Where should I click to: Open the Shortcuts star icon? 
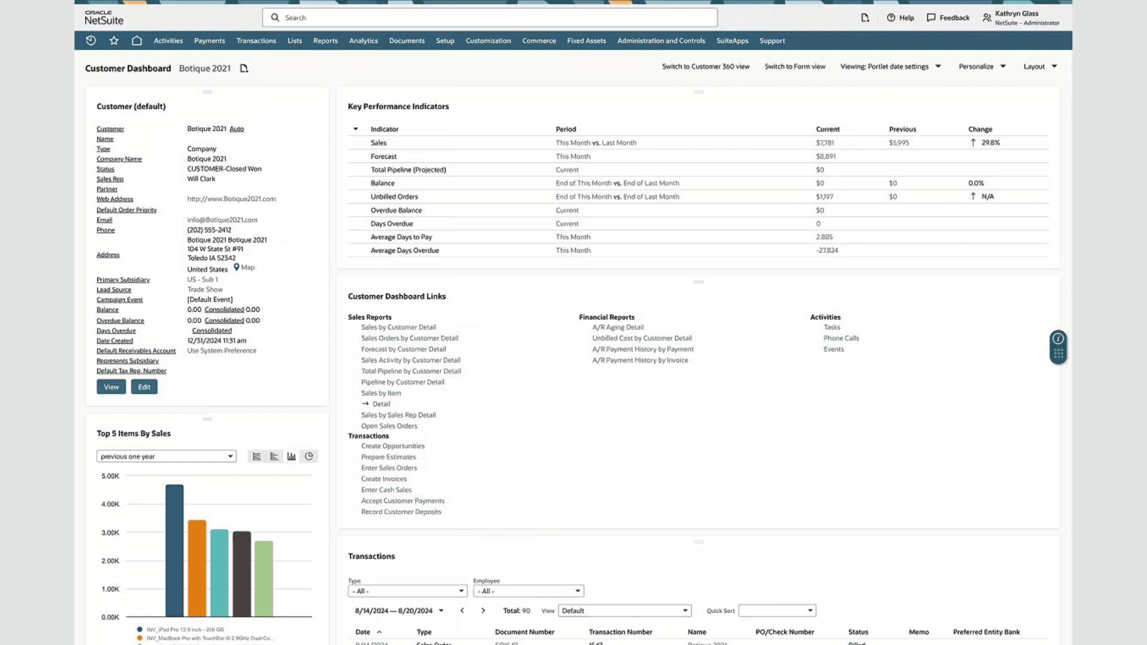[x=114, y=41]
